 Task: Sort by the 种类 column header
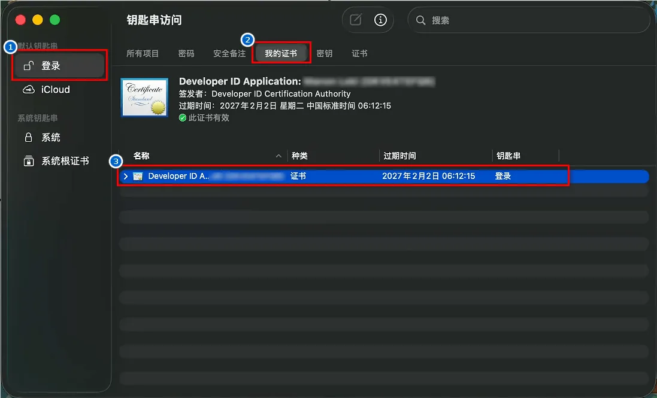pos(334,156)
